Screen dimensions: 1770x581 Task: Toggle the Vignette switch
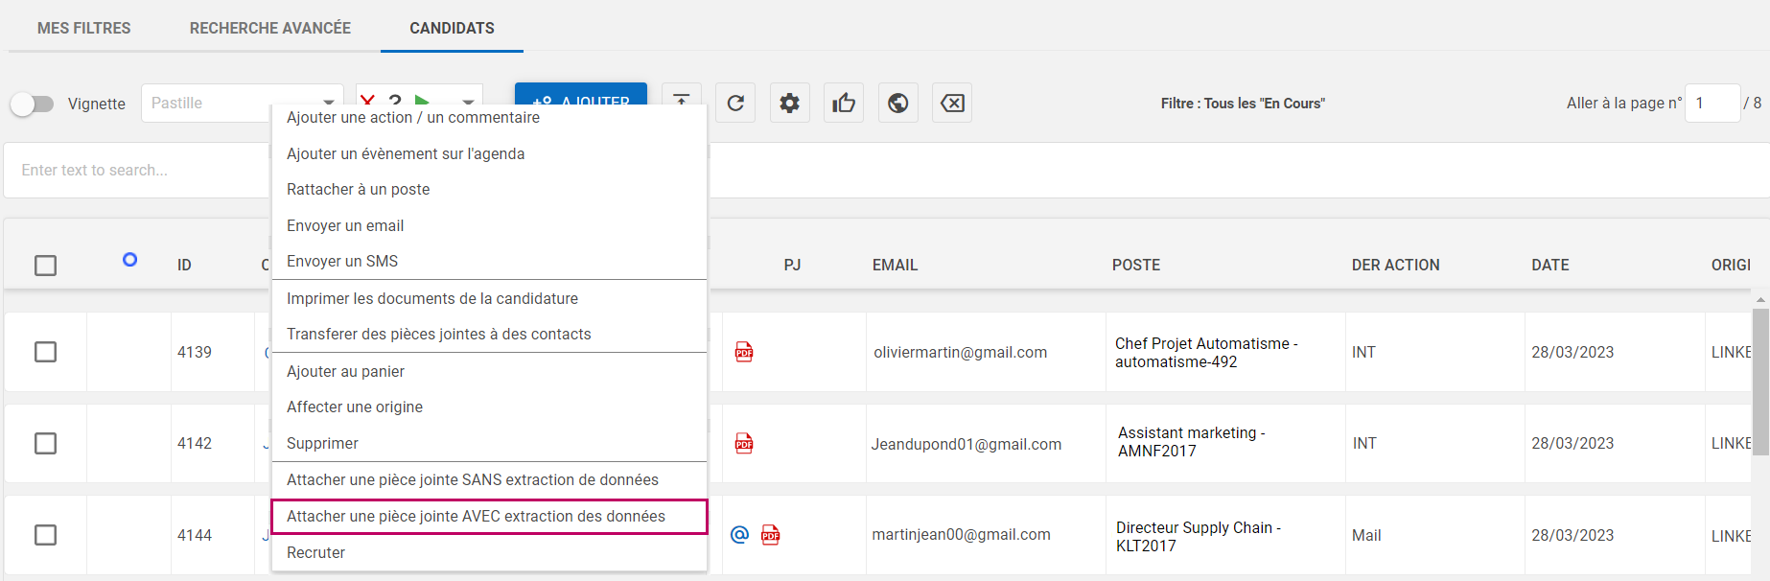coord(33,104)
